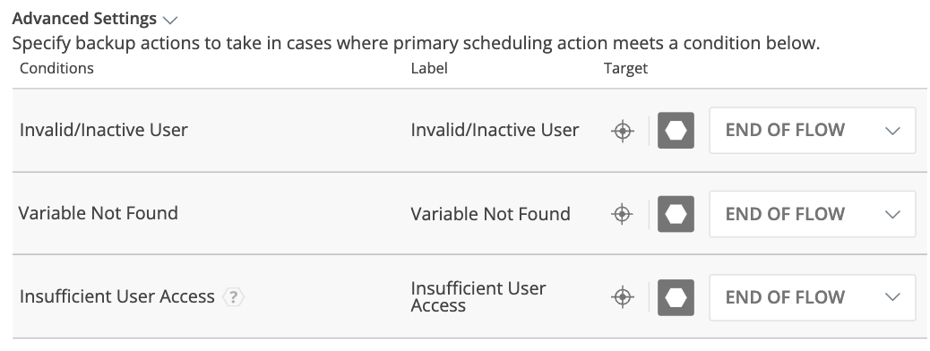Activate the crosshair target picker for Insufficient User Access
Viewport: 930px width, 351px height.
point(622,297)
